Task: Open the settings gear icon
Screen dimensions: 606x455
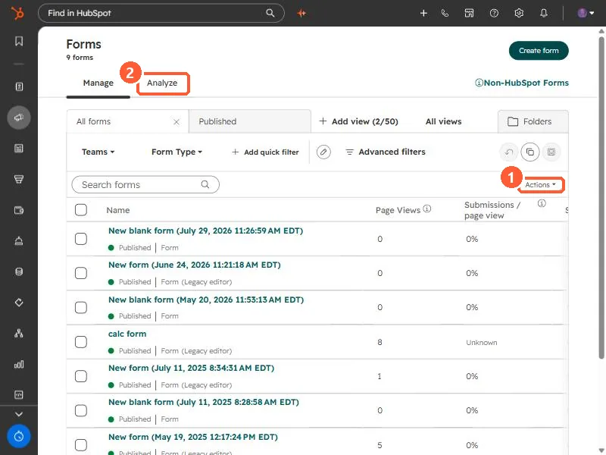Action: pos(519,13)
